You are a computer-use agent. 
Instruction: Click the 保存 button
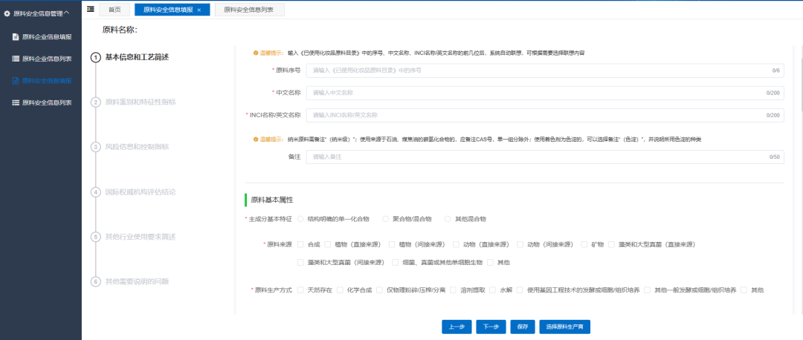pos(522,327)
